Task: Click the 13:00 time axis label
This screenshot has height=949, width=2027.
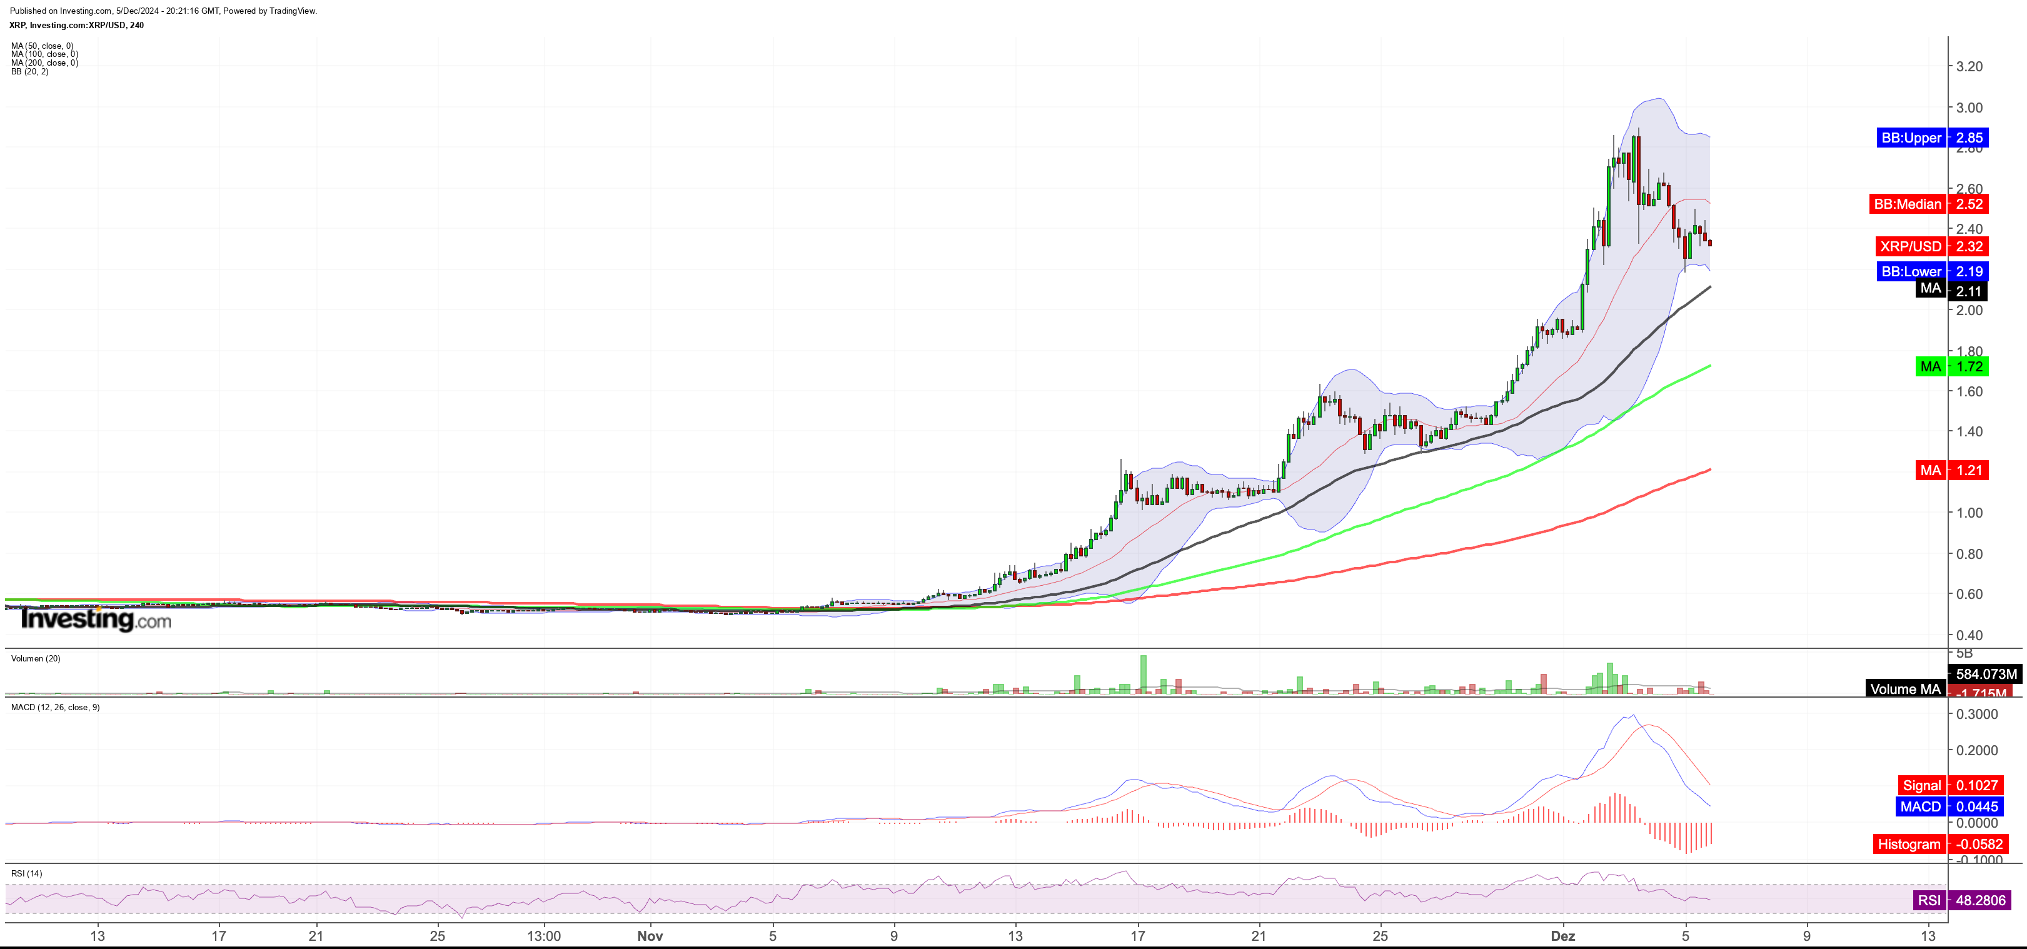Action: 544,936
